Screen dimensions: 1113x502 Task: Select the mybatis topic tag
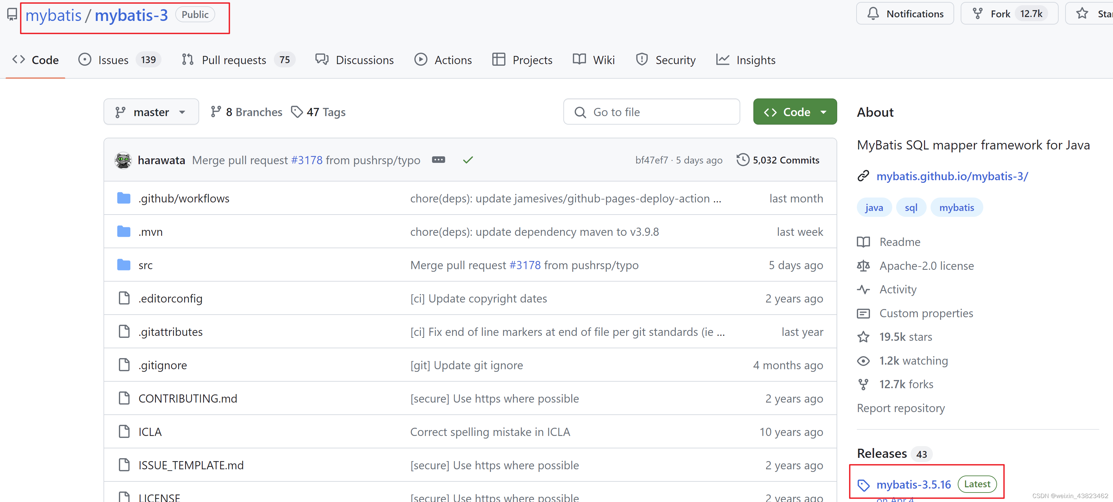click(956, 207)
